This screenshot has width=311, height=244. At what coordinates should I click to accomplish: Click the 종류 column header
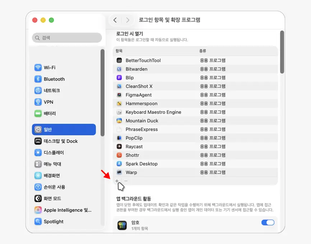(203, 51)
